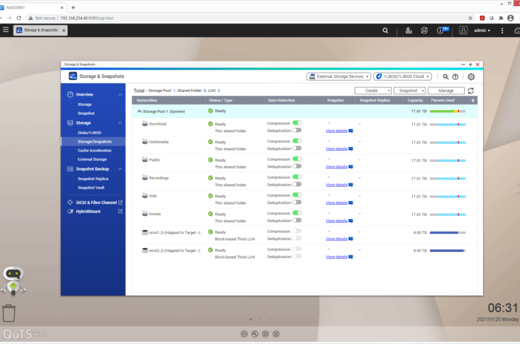The height and width of the screenshot is (344, 520).
Task: Open More details link for Web
Action: [x=336, y=203]
